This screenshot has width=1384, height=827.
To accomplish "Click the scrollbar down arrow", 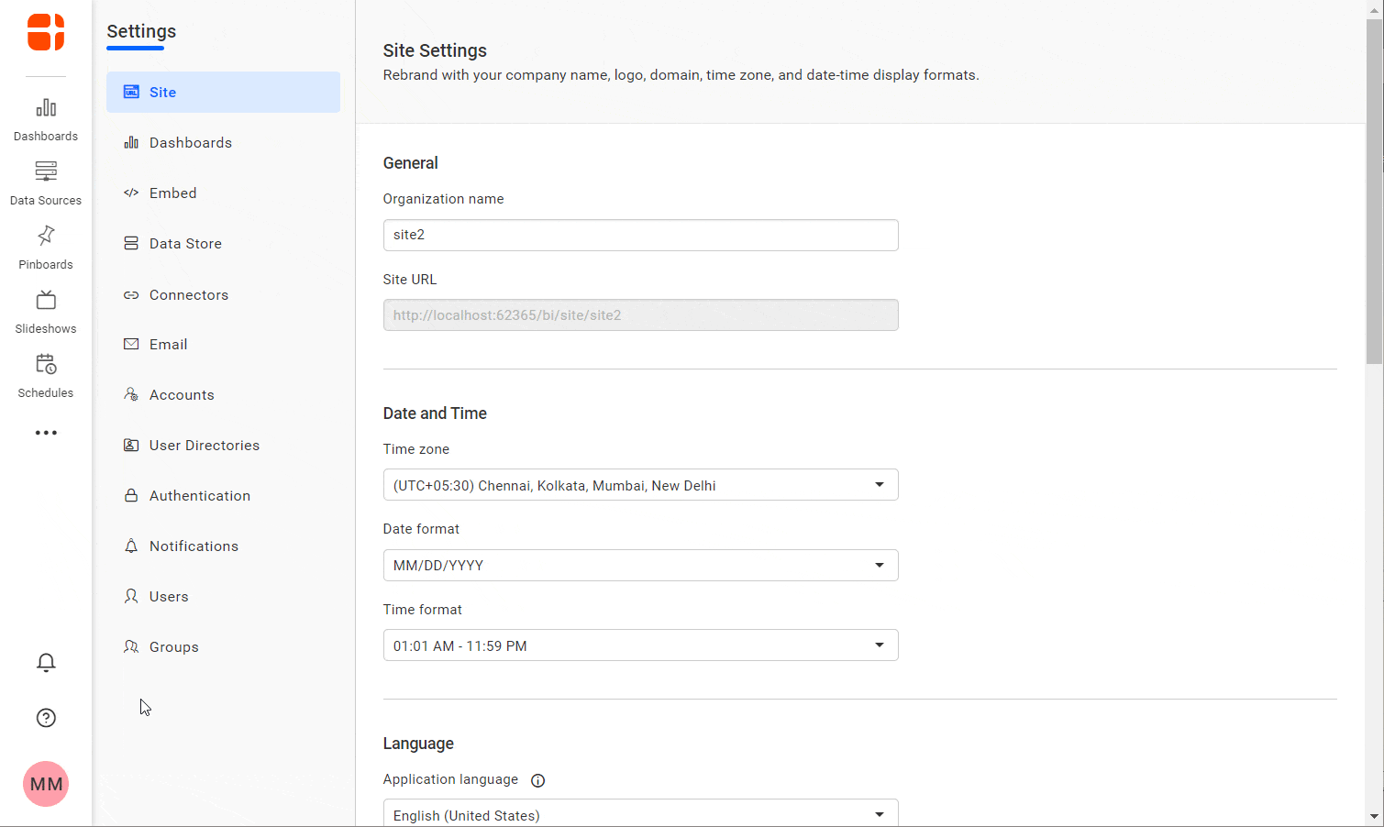I will 1374,816.
